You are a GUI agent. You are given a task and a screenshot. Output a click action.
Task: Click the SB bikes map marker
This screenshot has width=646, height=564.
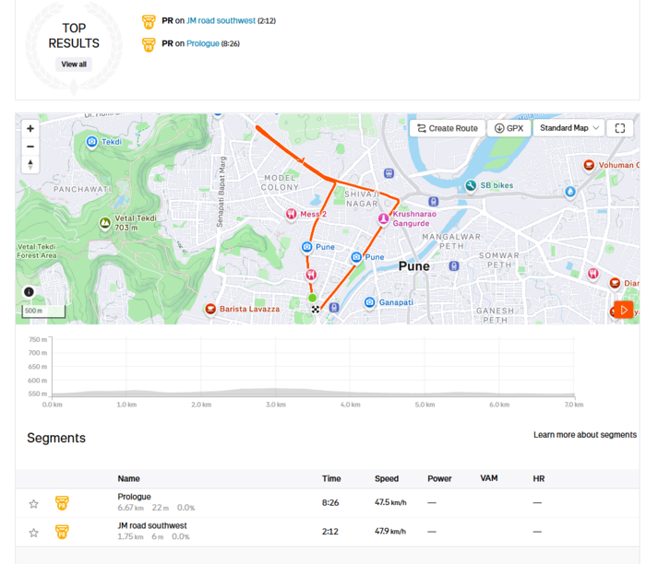[471, 185]
